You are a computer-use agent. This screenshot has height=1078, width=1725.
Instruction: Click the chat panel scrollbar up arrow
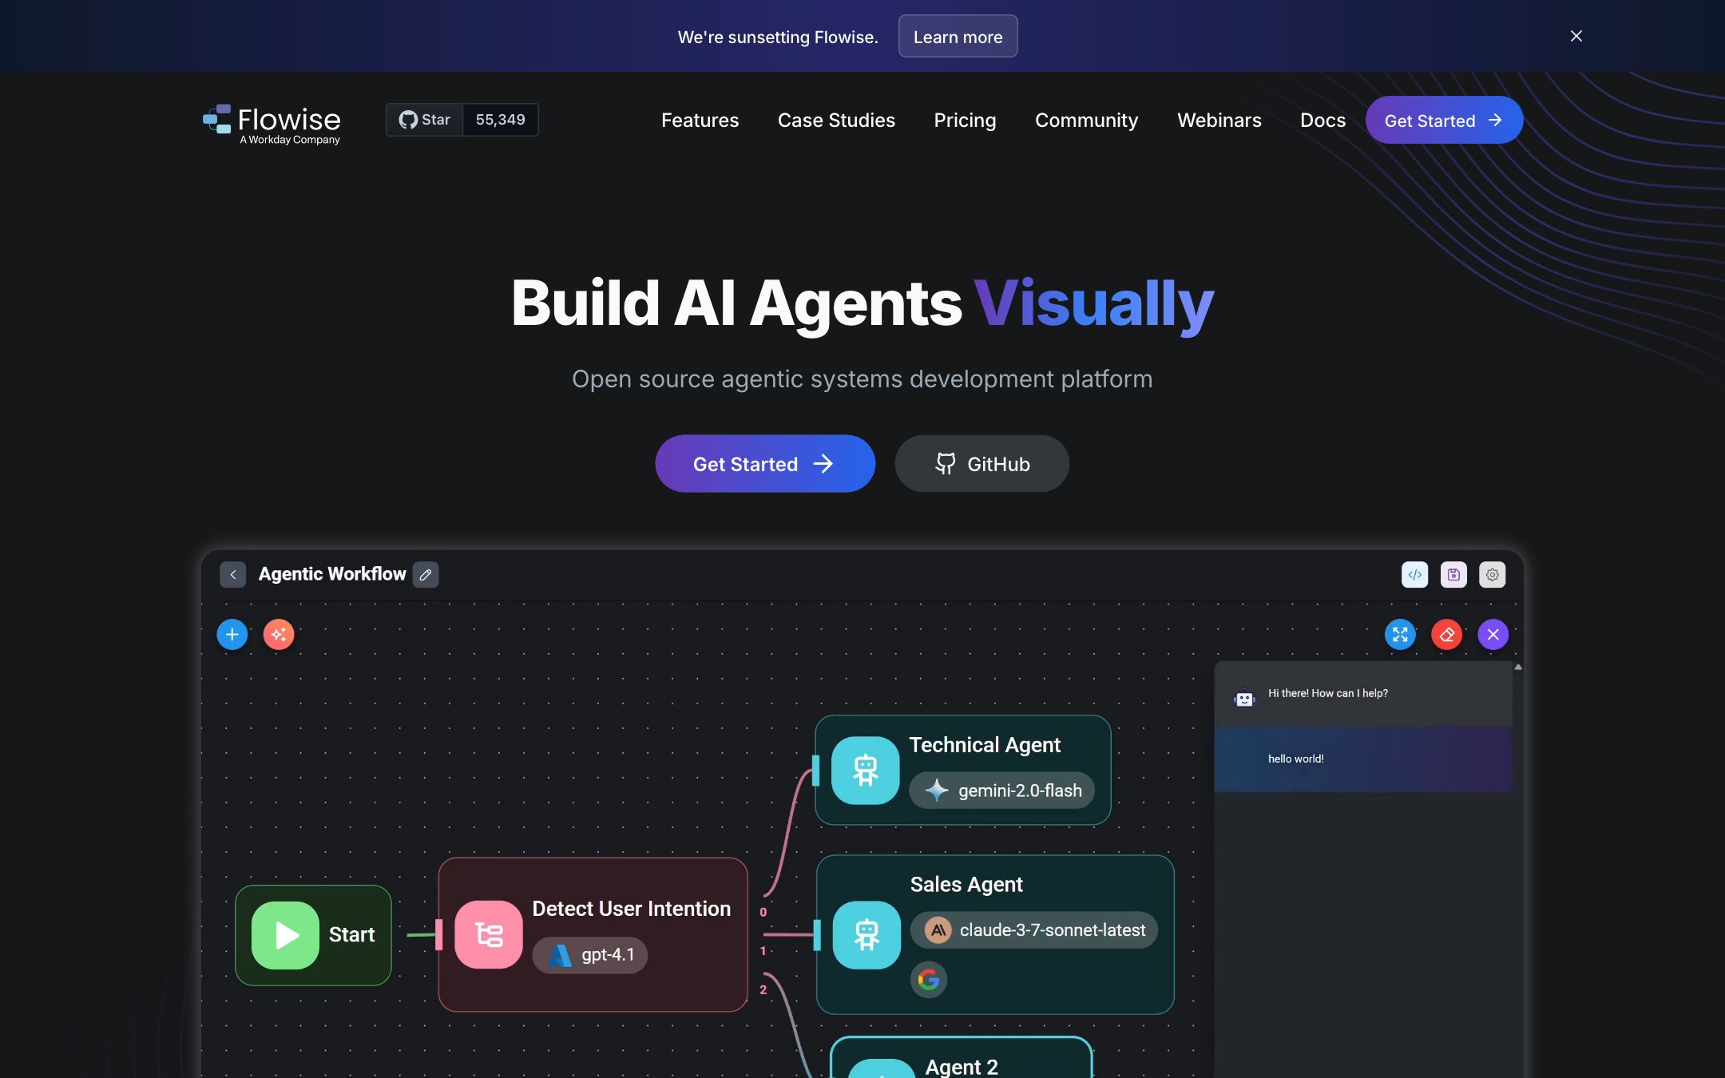coord(1518,667)
